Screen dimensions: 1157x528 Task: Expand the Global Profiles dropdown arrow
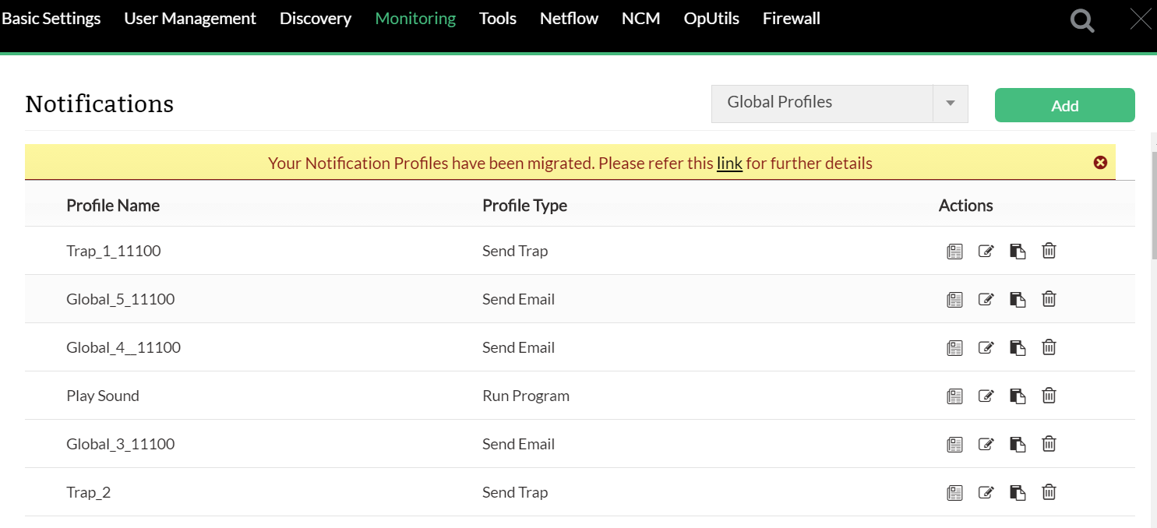tap(950, 104)
